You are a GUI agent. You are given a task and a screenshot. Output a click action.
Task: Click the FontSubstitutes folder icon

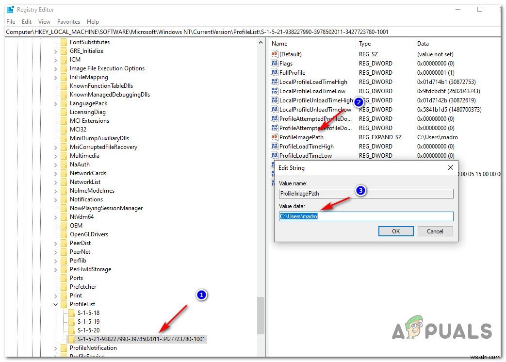[x=64, y=42]
